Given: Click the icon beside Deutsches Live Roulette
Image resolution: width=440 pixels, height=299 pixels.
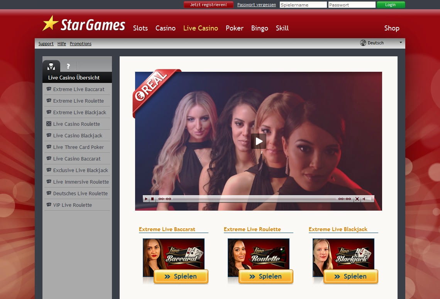Looking at the screenshot, I should coord(49,193).
